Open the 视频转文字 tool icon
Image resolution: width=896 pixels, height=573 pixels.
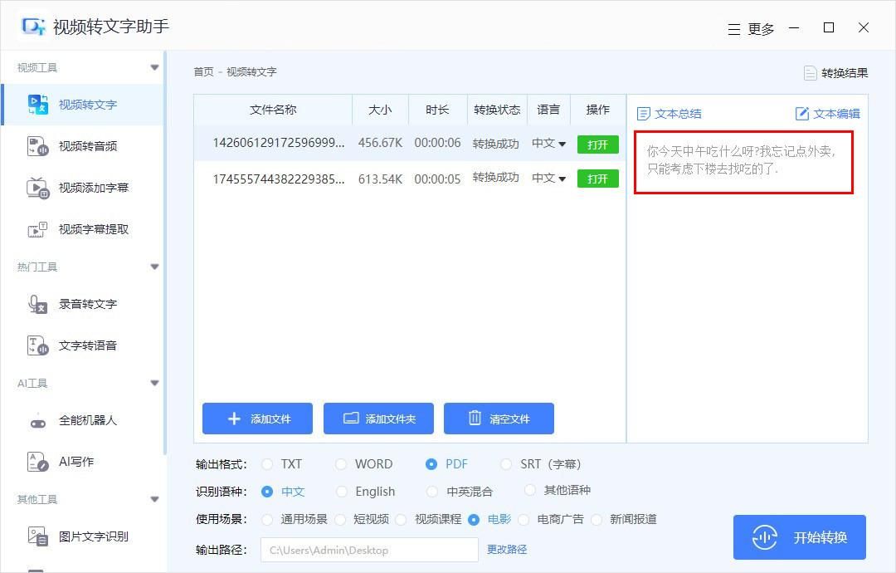38,105
